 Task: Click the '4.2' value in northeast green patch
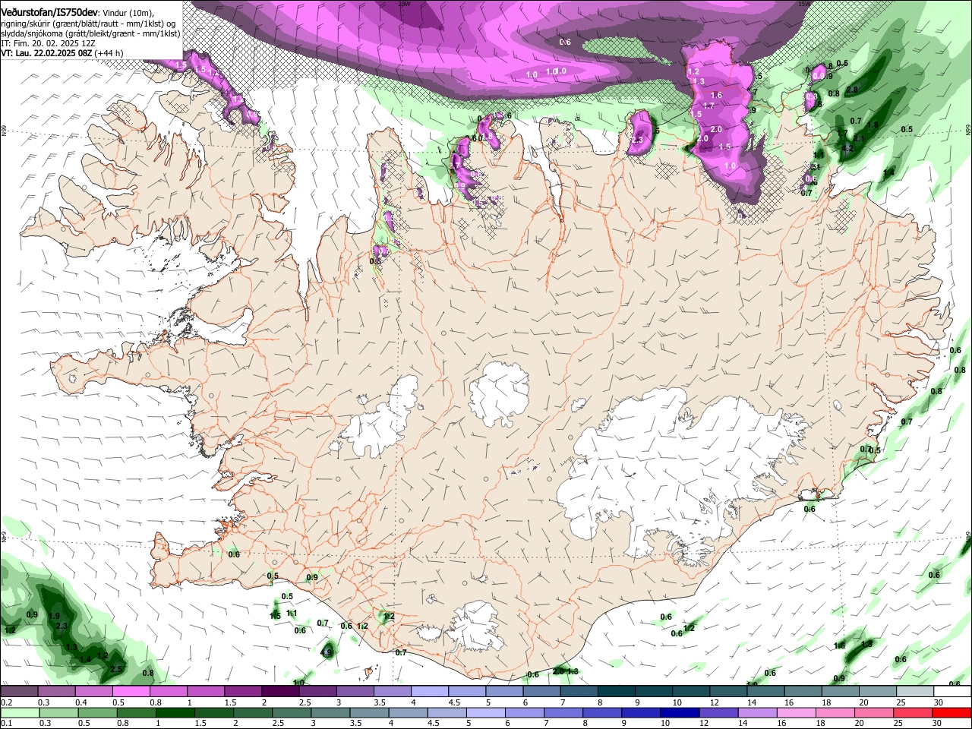tap(848, 149)
